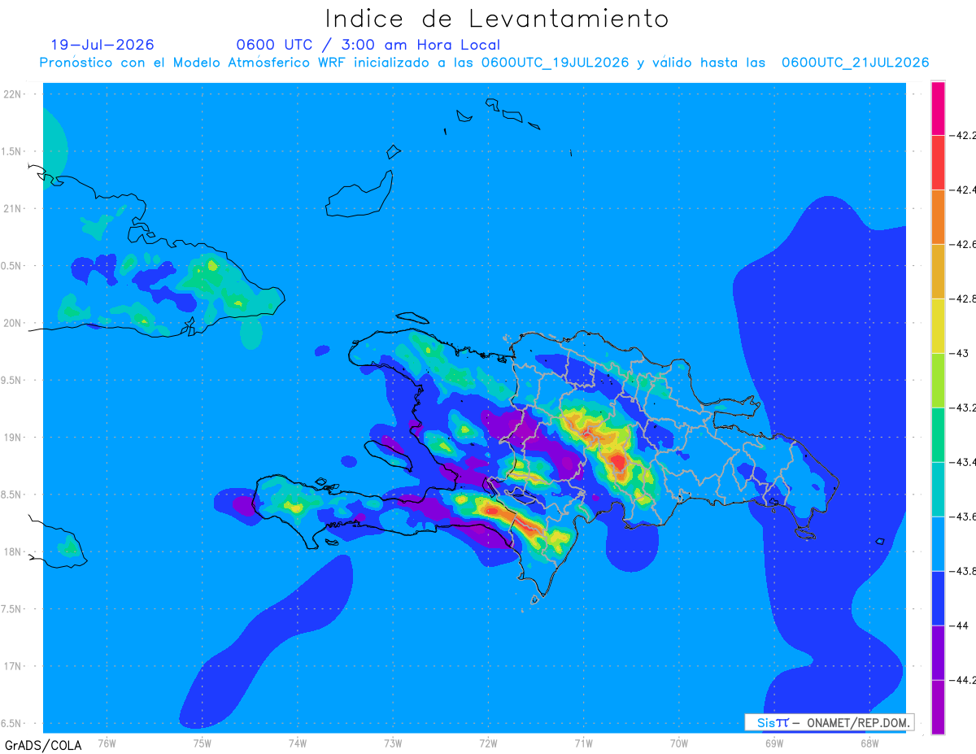Screen dimensions: 976x754
Task: Click the '1.5N' latitude label
Action: (11, 151)
